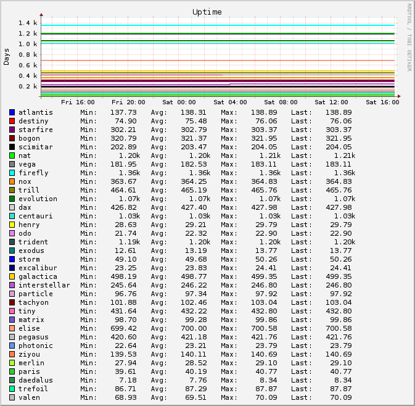This screenshot has width=415, height=406.
Task: Click the valen gray legend swatch
Action: pyautogui.click(x=12, y=397)
